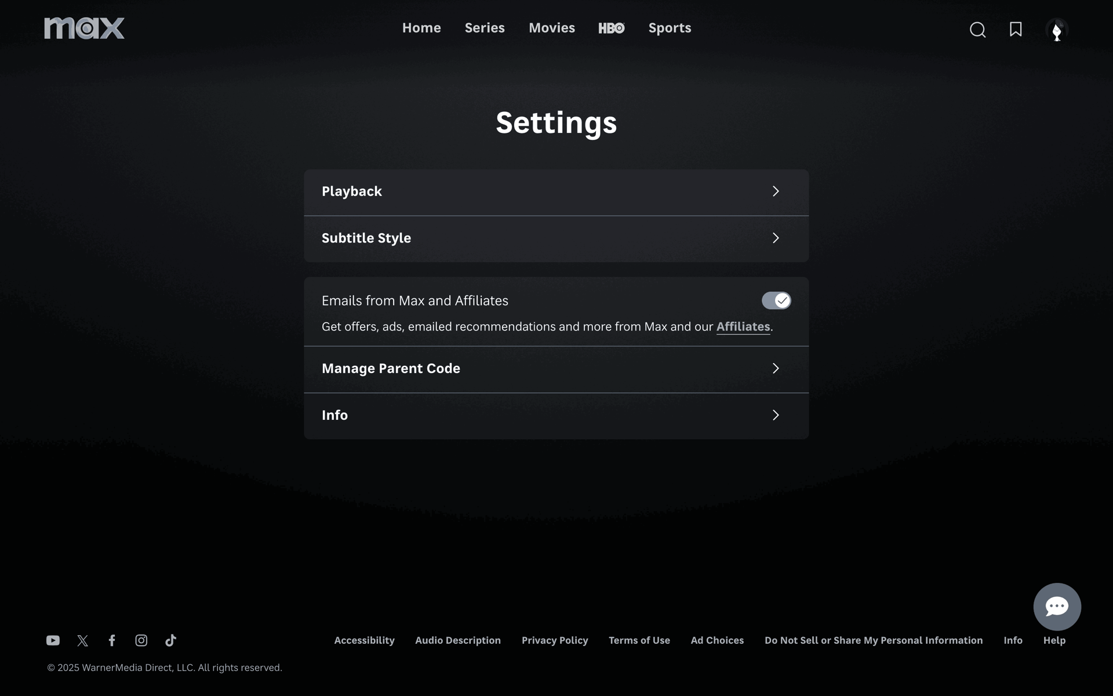This screenshot has width=1113, height=696.
Task: Click the Settings page heading
Action: (556, 123)
